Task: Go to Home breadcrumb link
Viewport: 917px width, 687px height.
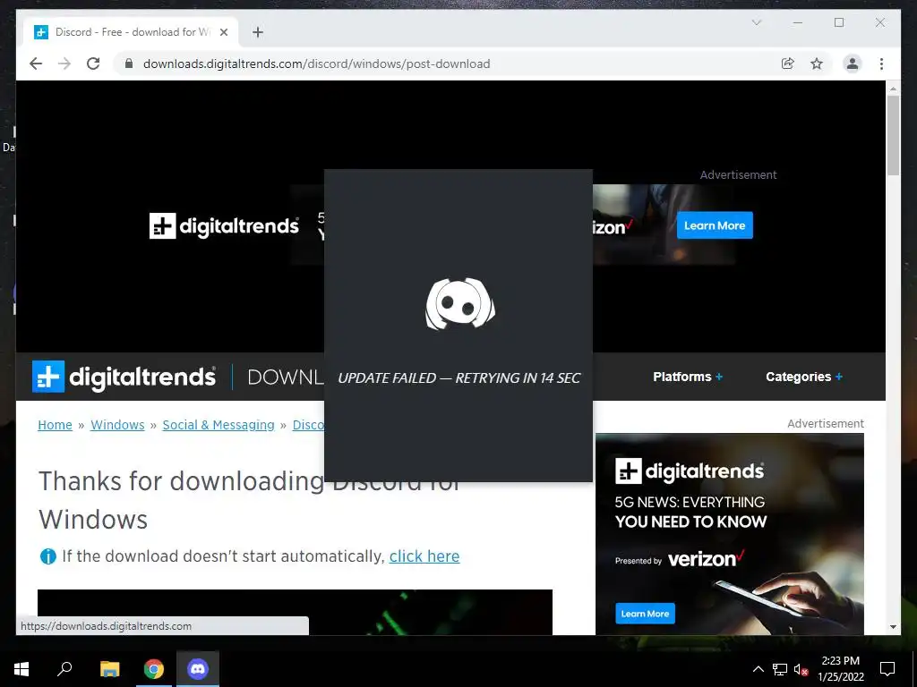Action: [x=55, y=425]
